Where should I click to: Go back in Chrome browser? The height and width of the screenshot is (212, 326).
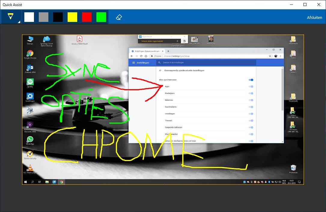132,56
